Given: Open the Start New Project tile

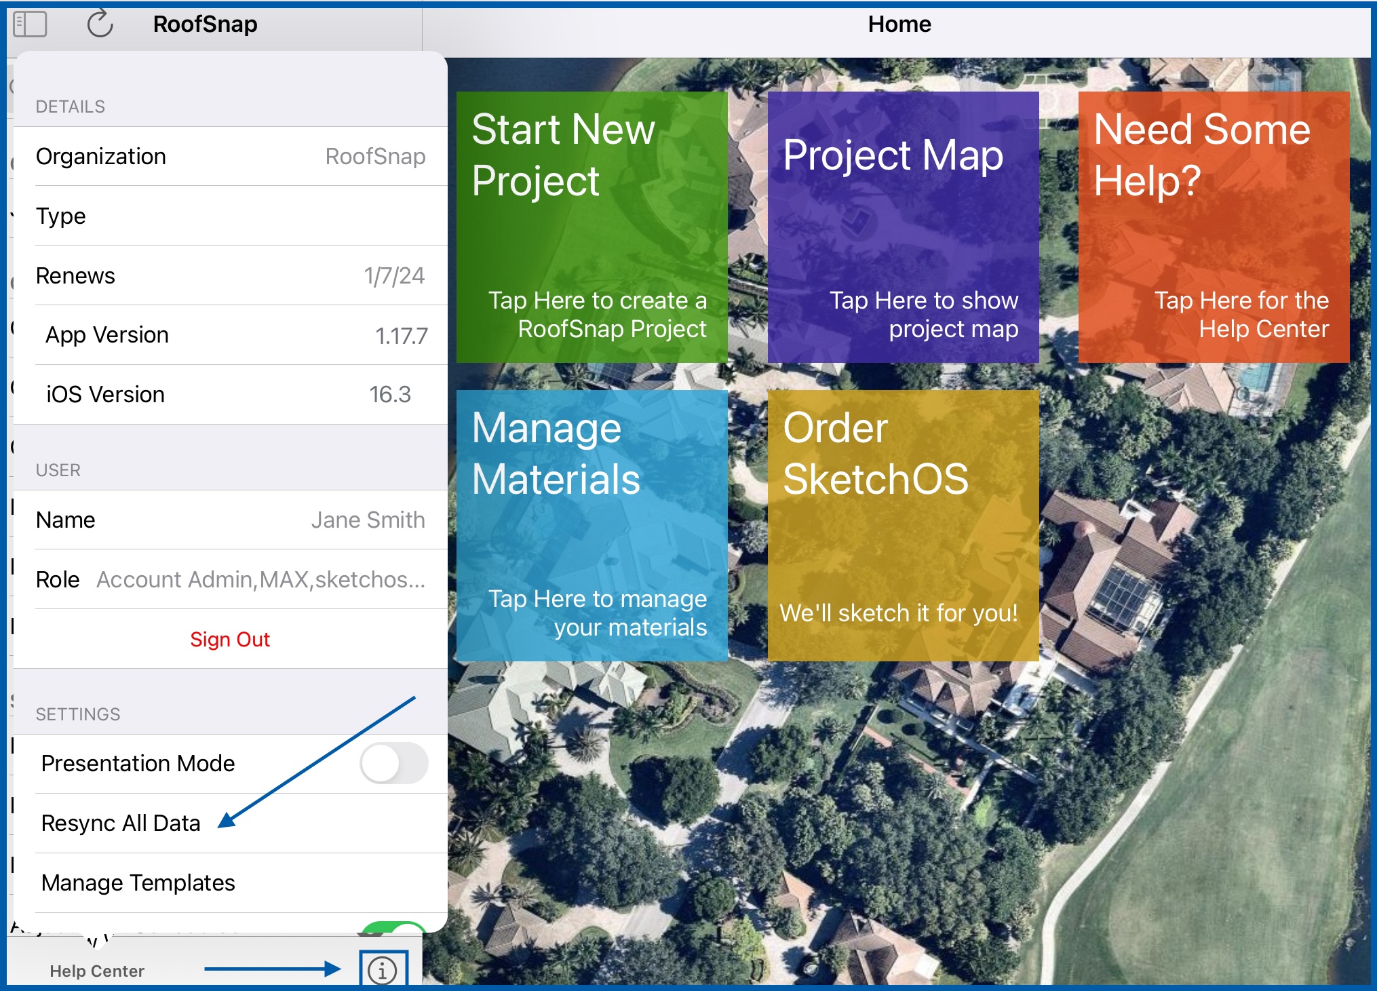Looking at the screenshot, I should pyautogui.click(x=592, y=227).
